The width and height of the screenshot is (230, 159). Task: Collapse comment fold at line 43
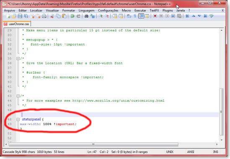click(x=18, y=96)
